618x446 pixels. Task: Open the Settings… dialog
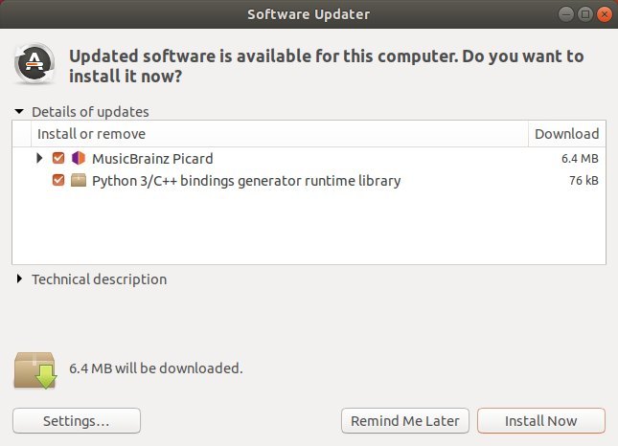[77, 421]
